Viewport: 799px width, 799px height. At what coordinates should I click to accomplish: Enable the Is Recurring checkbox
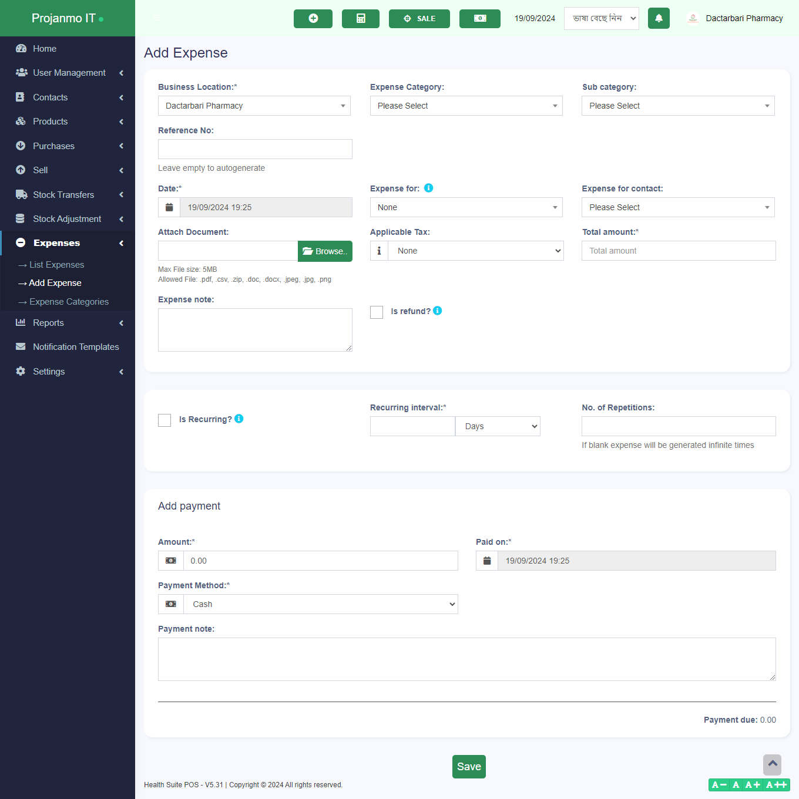164,420
